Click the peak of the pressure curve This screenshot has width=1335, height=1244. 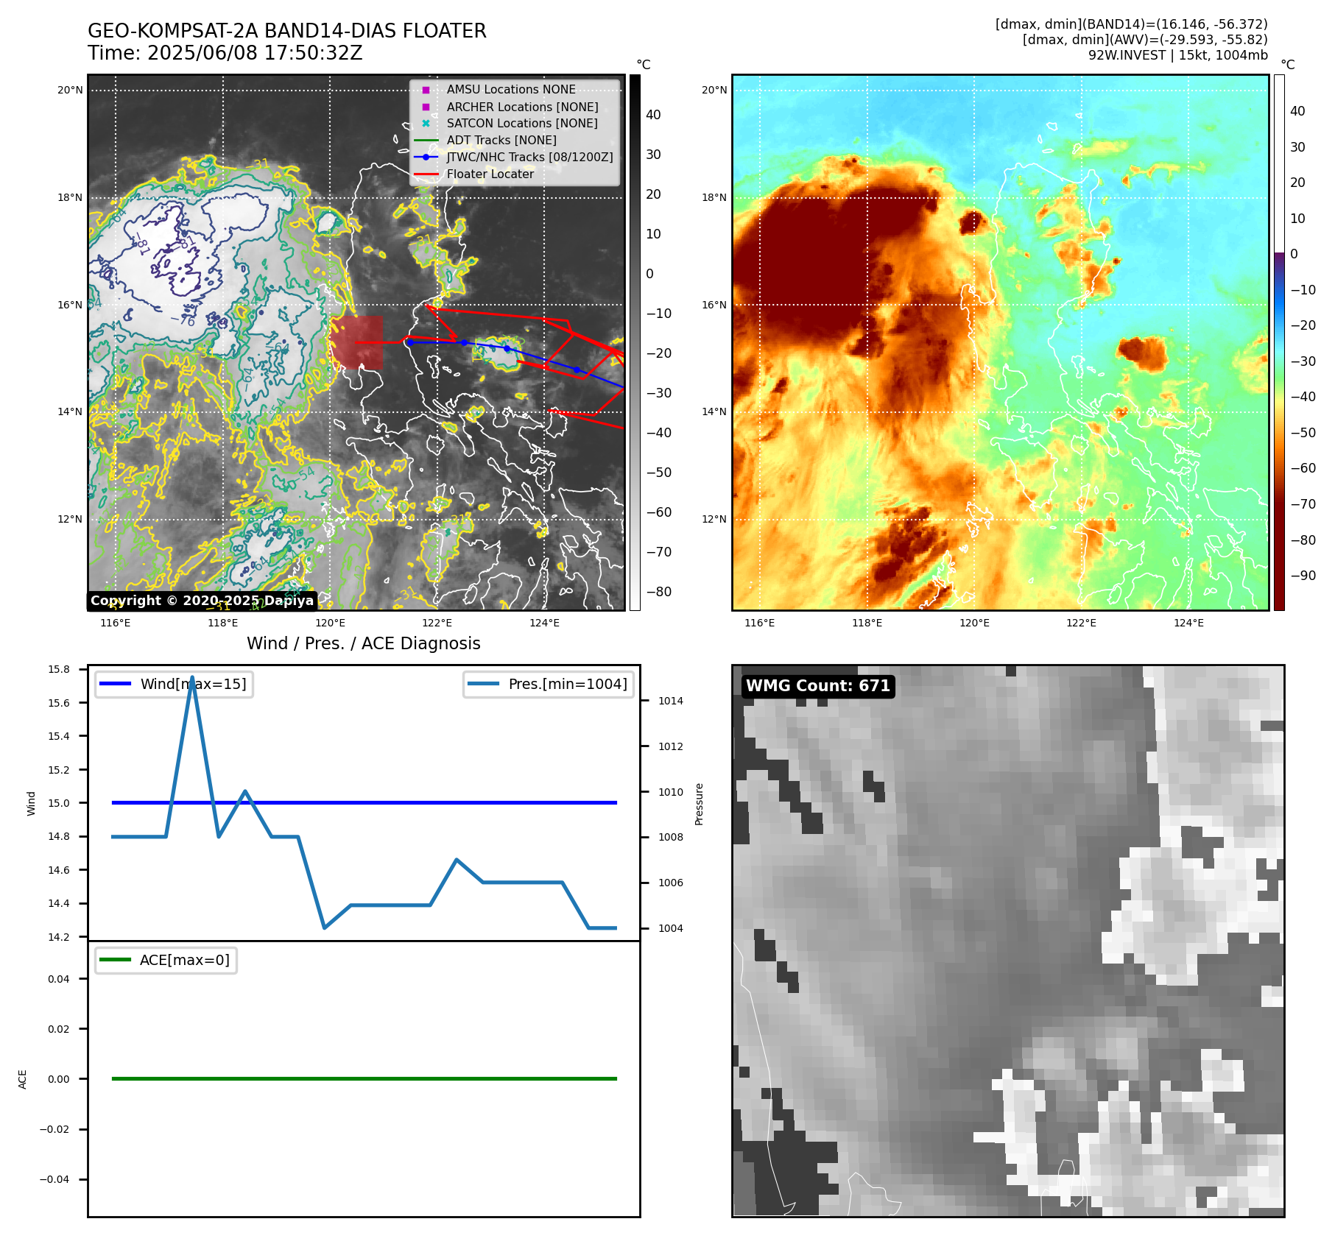[192, 677]
